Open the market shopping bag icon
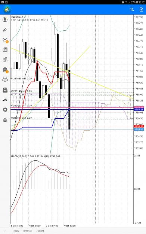 5,89
